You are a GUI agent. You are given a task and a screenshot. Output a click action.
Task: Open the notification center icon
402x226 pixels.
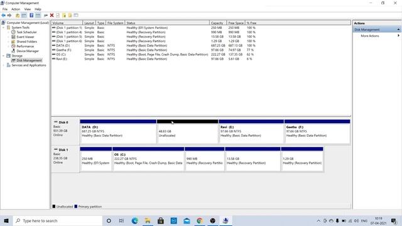coord(394,220)
